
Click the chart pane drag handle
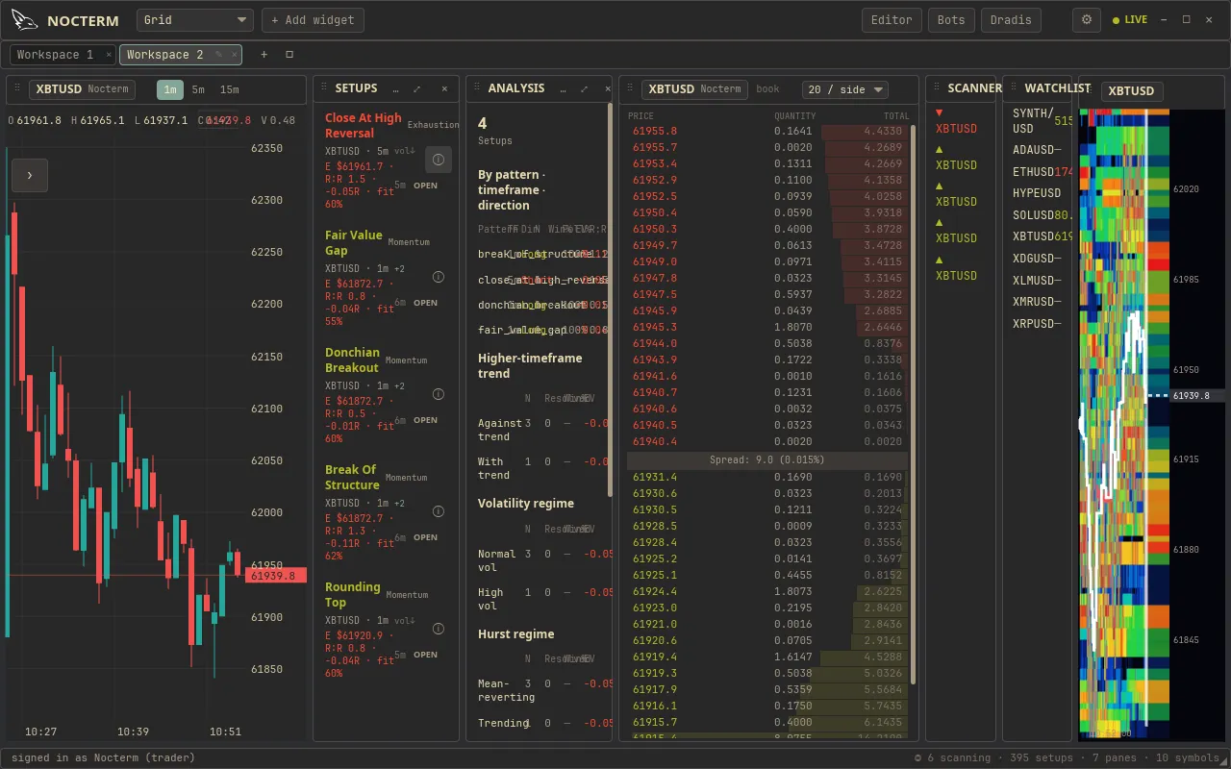16,88
